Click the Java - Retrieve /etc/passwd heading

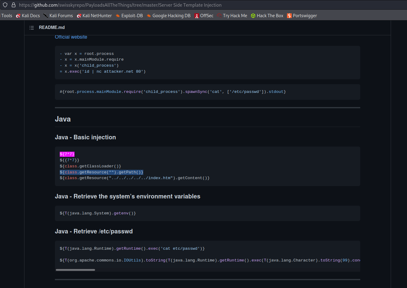pyautogui.click(x=94, y=231)
